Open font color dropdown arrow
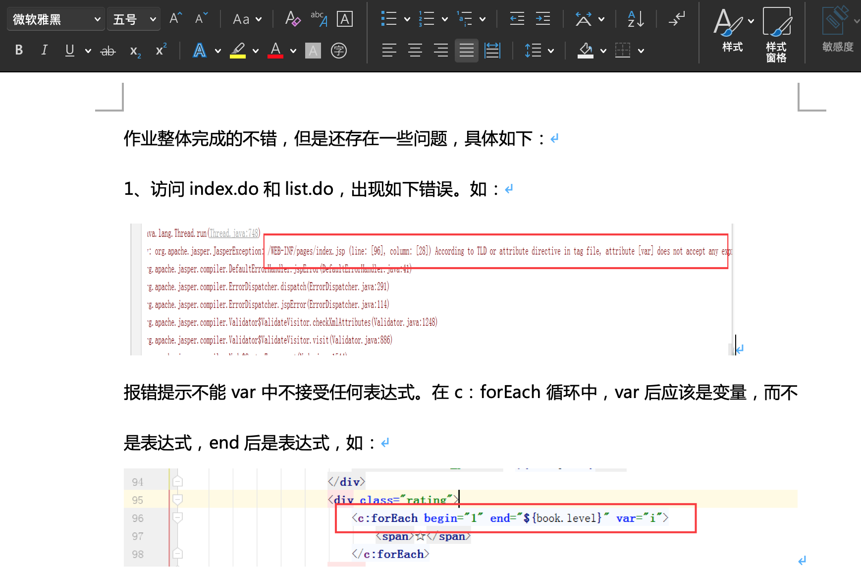861x576 pixels. 293,51
